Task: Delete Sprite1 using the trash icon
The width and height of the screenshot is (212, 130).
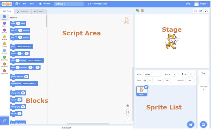Action: coord(146,87)
